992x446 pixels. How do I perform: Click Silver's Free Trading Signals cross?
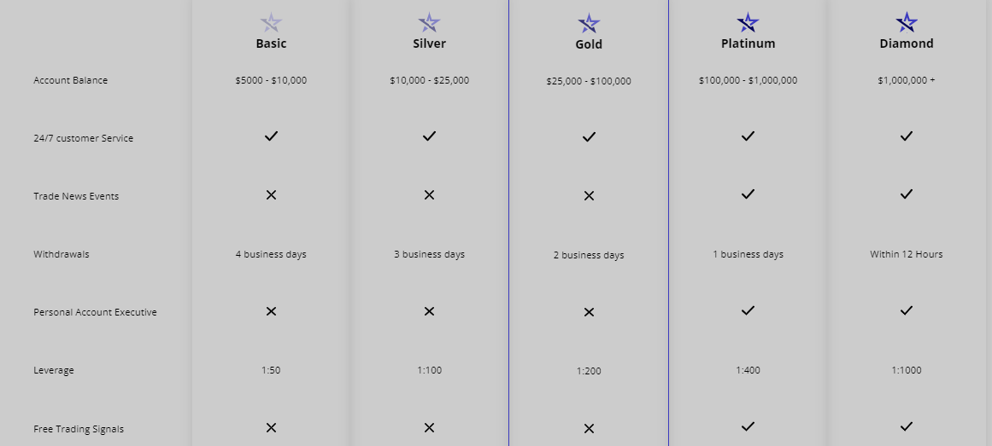[429, 428]
